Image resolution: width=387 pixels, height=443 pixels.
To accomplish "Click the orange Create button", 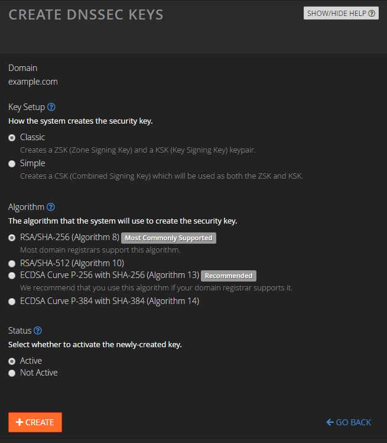I will (35, 422).
